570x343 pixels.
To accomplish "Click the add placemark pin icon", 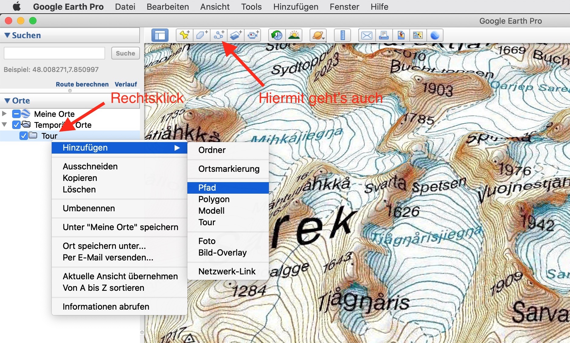I will tap(184, 36).
